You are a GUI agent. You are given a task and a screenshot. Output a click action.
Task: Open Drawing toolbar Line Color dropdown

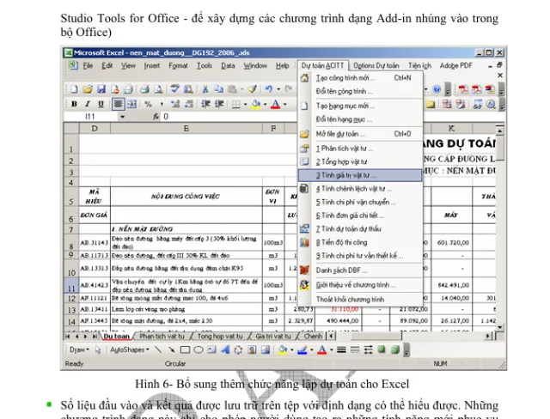[x=311, y=349]
